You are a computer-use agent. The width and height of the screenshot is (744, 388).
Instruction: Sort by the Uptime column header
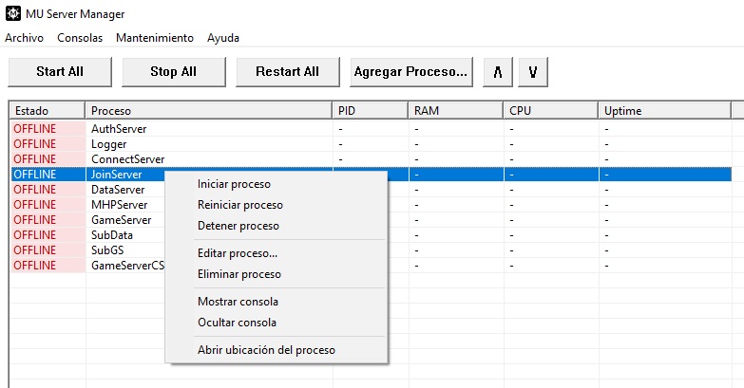pos(664,111)
